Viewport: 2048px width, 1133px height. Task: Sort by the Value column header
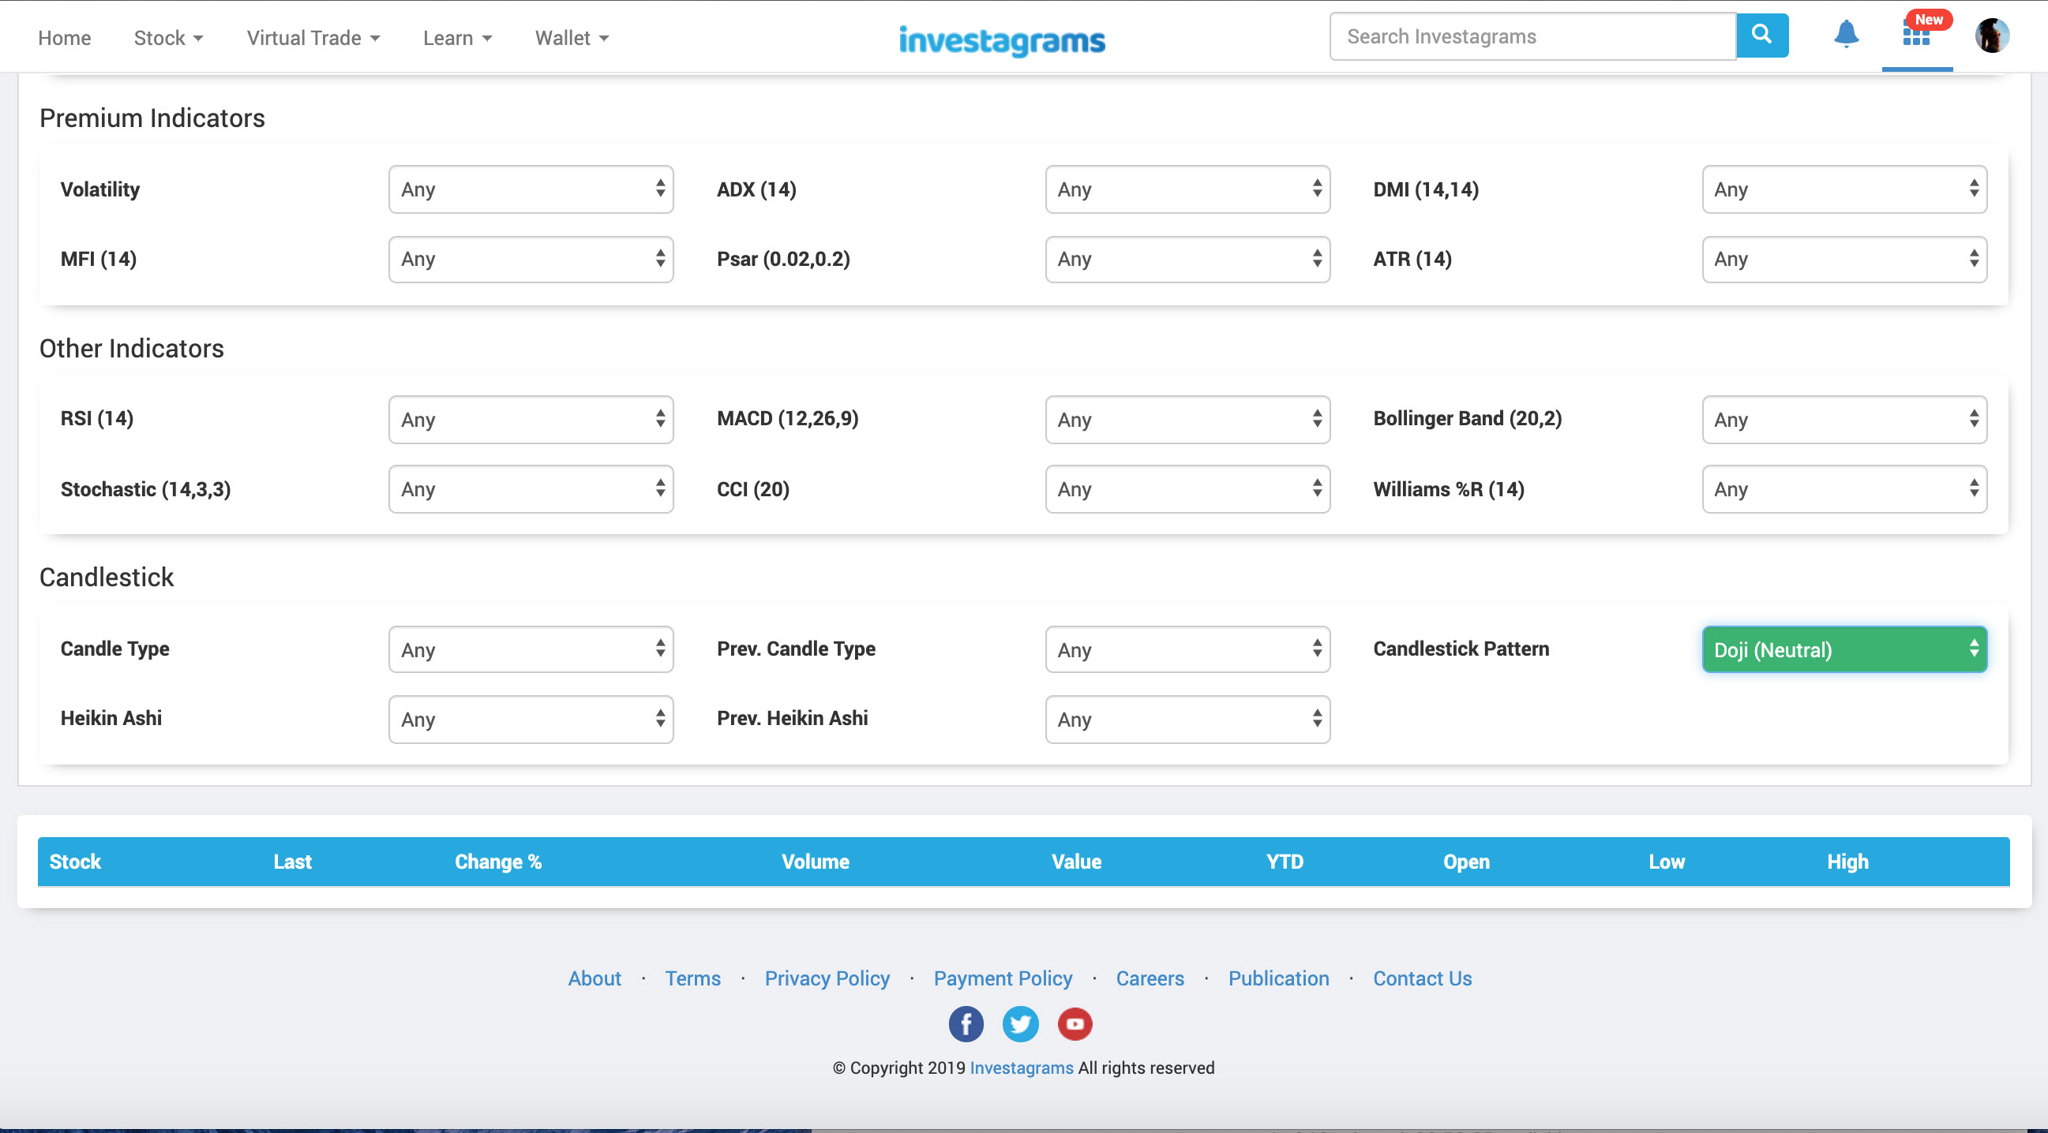point(1076,862)
